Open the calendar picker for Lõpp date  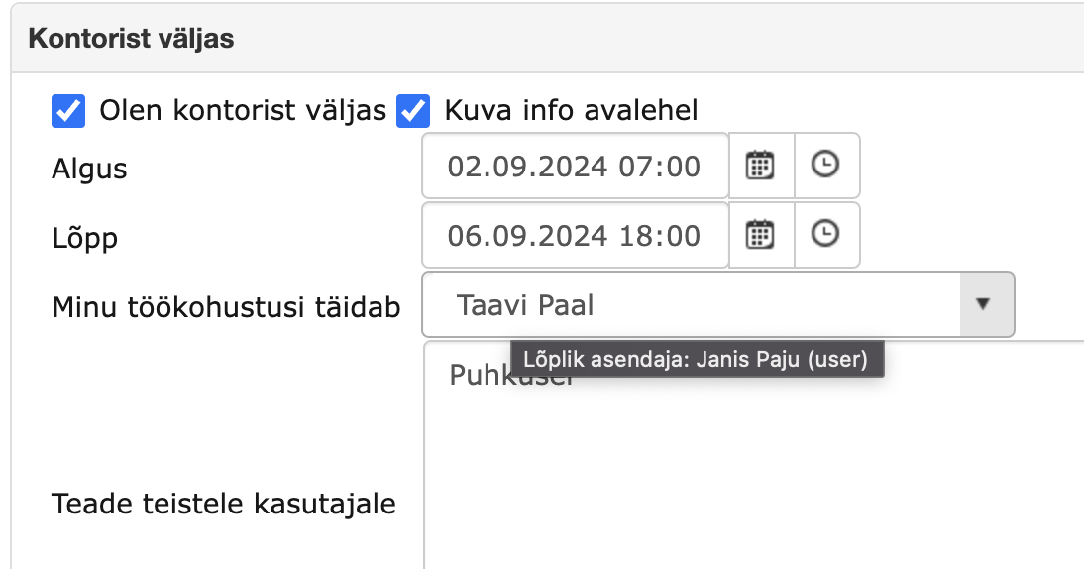(x=761, y=235)
